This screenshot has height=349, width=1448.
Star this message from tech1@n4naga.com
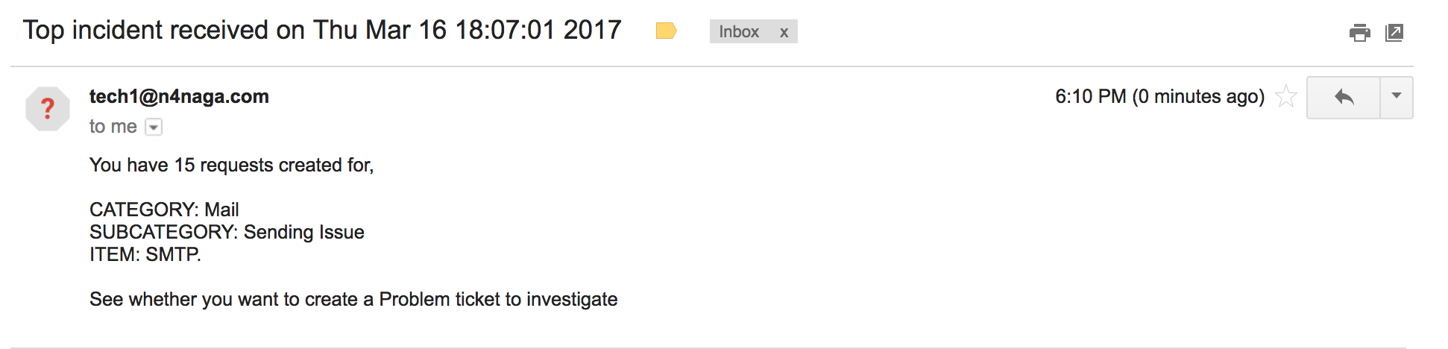coord(1286,97)
